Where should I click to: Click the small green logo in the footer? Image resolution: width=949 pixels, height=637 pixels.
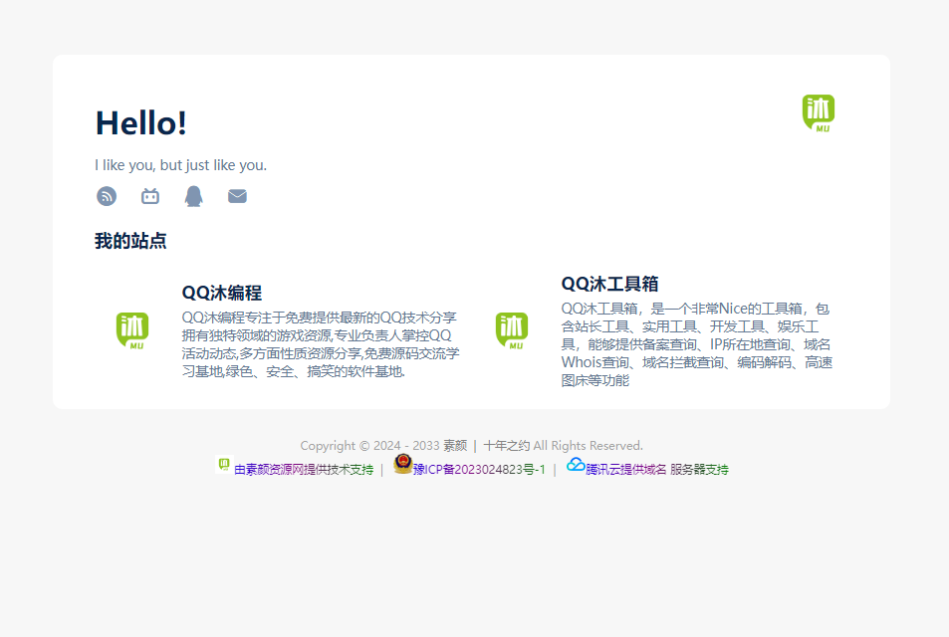(x=224, y=464)
